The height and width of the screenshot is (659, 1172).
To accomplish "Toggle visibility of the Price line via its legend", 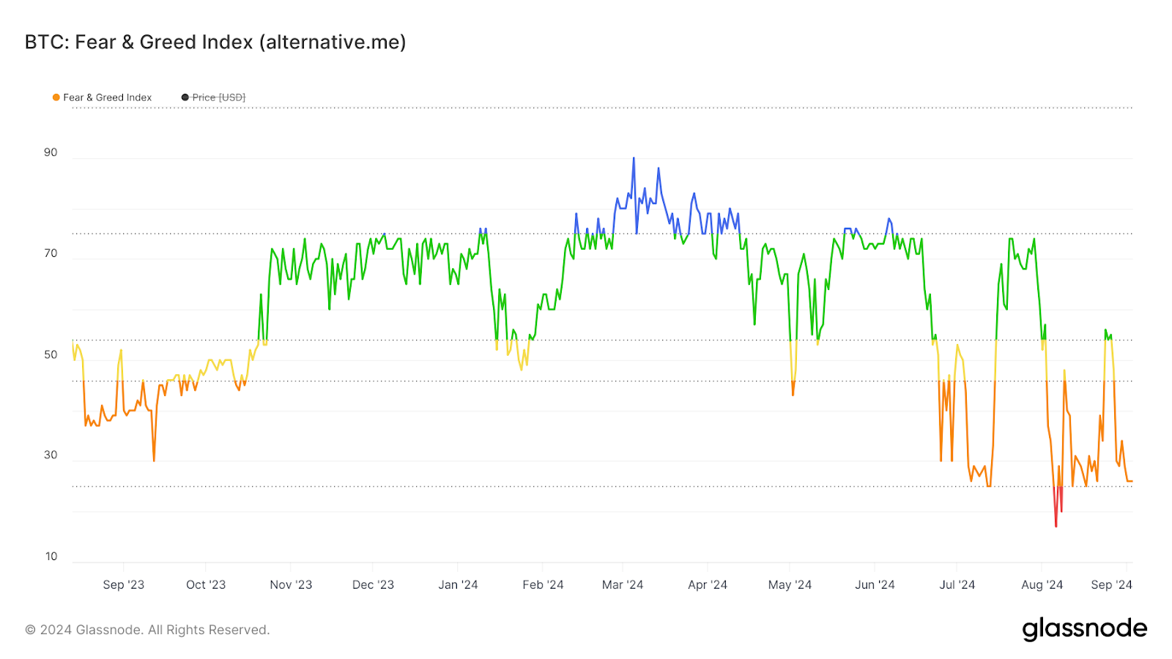I will (x=184, y=97).
